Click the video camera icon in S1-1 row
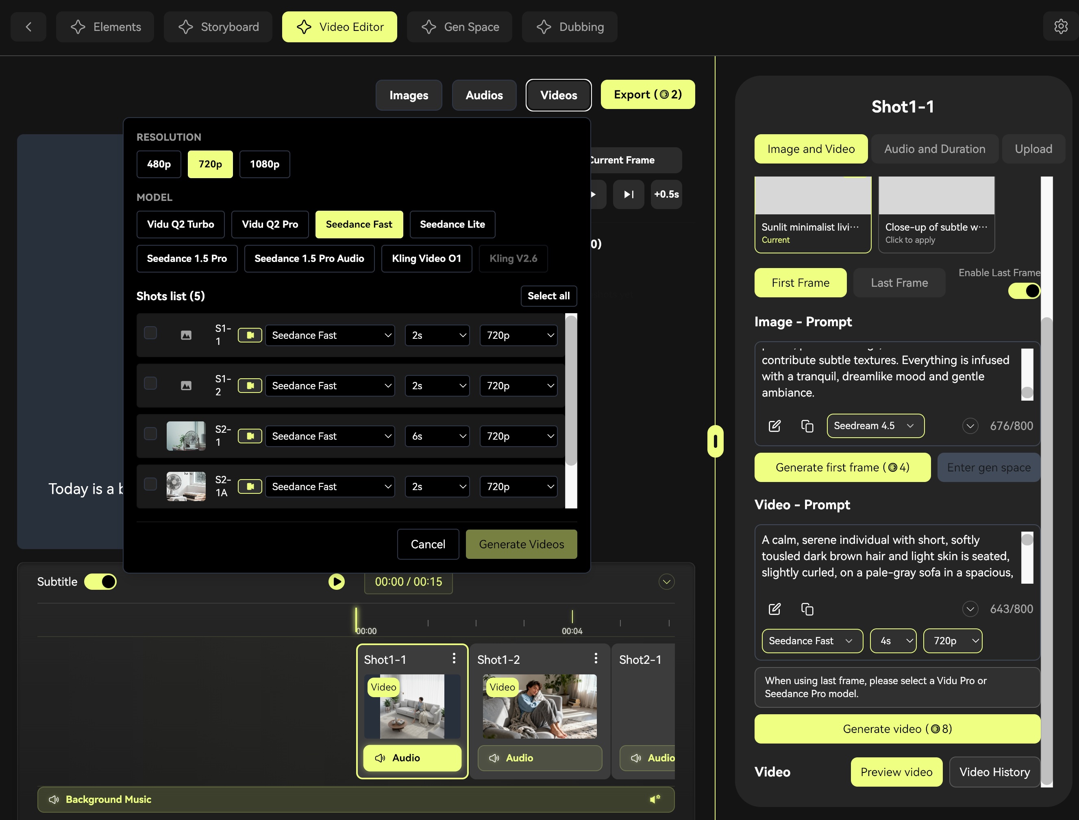This screenshot has height=820, width=1079. coord(250,335)
